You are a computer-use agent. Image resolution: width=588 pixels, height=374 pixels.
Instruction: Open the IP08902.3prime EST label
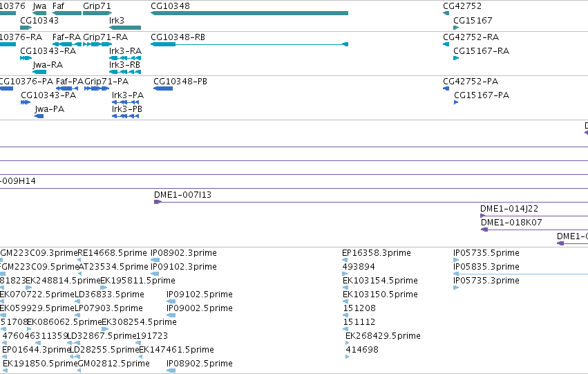[184, 253]
